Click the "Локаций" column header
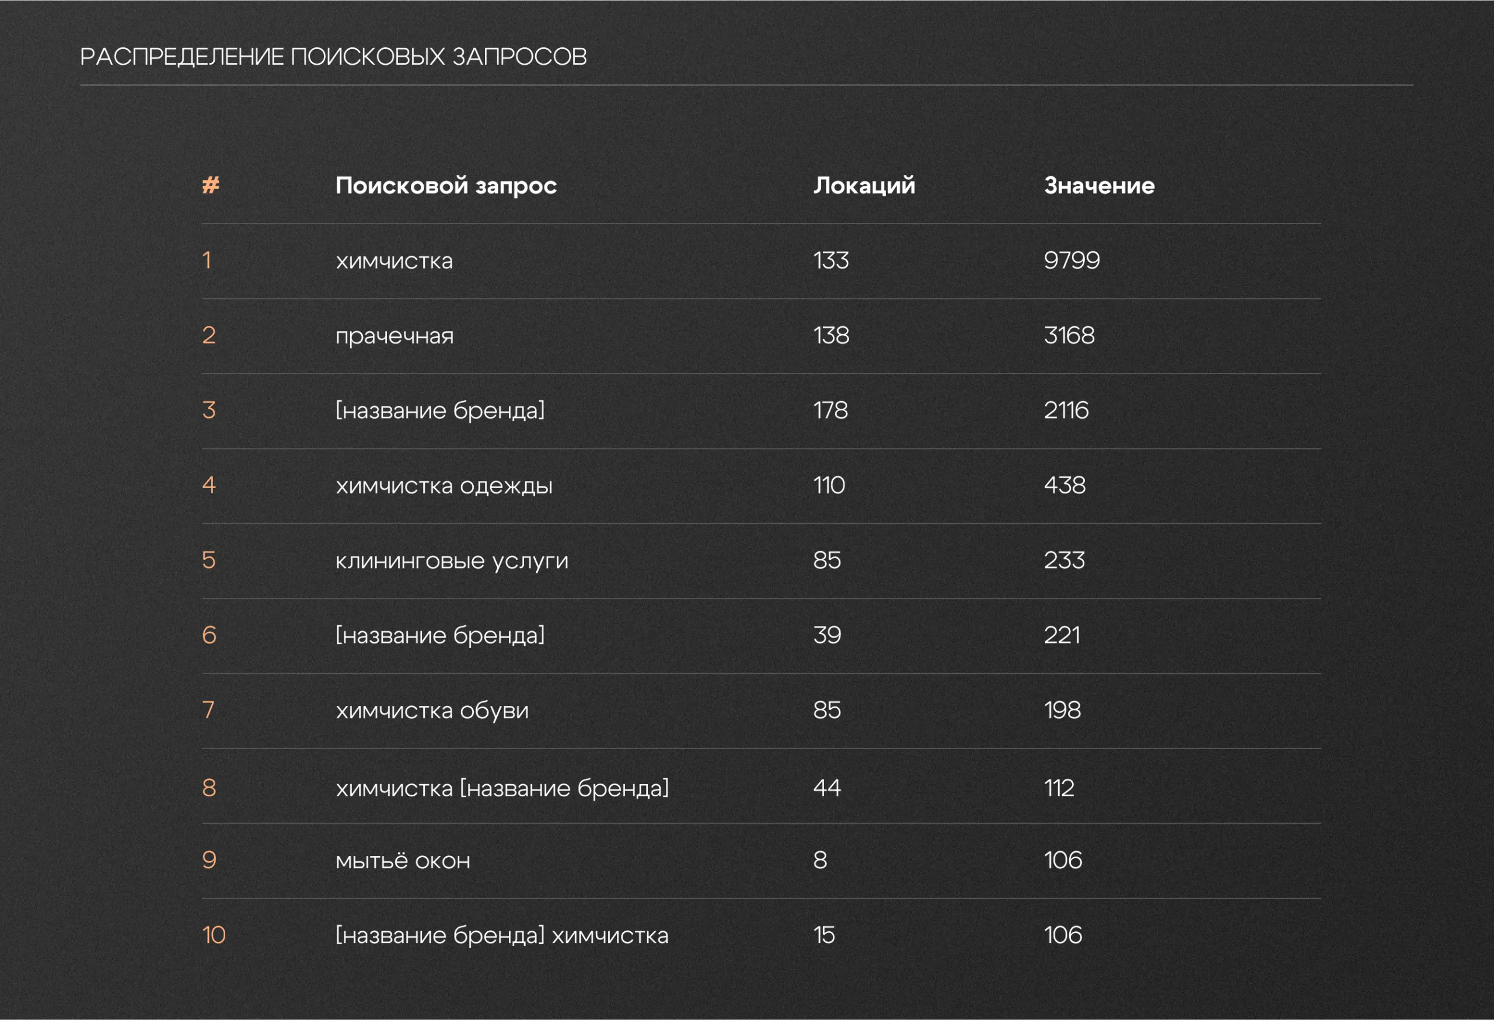 click(x=864, y=185)
